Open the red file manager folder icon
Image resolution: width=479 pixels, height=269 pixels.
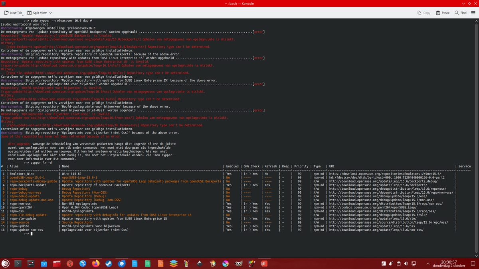tap(57, 263)
